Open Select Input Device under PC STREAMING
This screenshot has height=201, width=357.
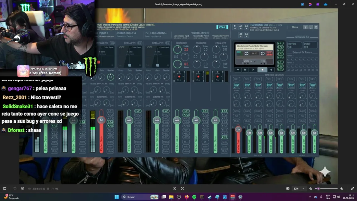pos(153,36)
